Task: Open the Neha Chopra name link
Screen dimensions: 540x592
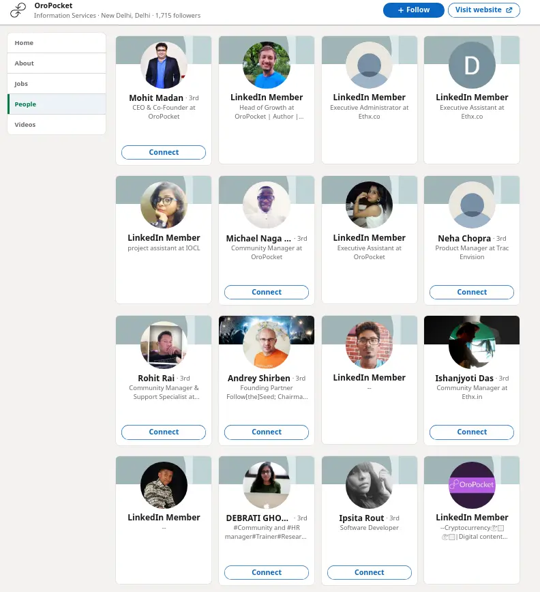Action: coord(464,238)
